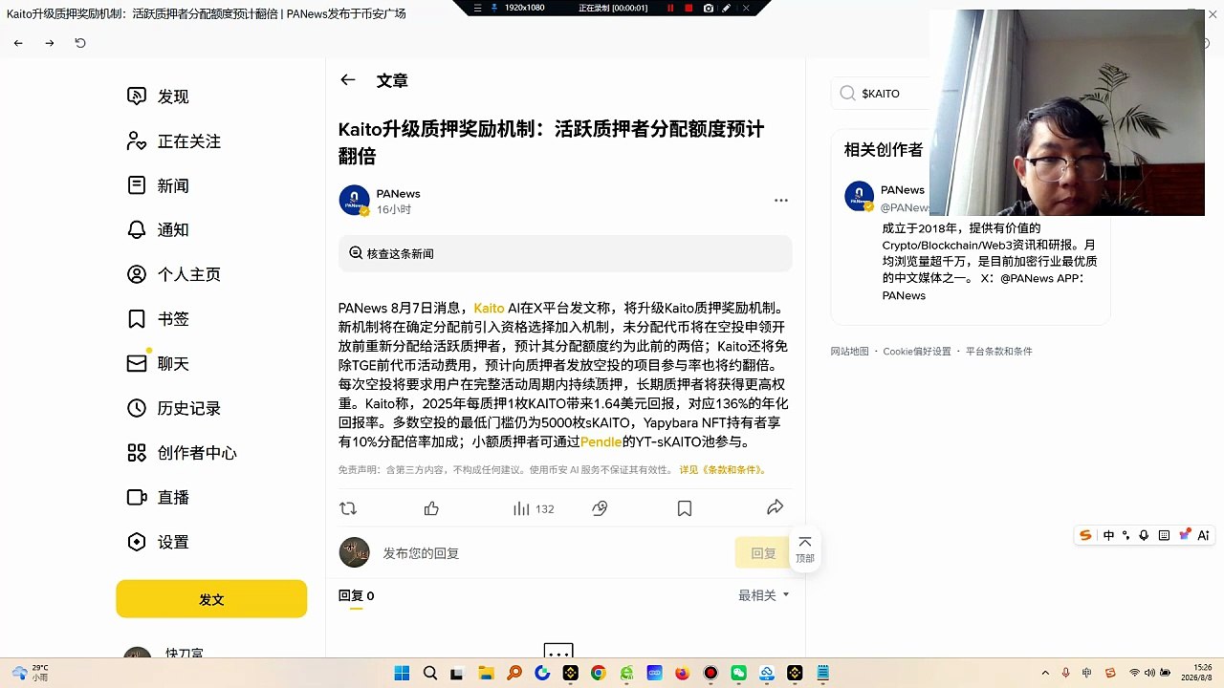Viewport: 1224px width, 688px height.
Task: Click the 聊天 chat envelope icon
Action: click(137, 364)
